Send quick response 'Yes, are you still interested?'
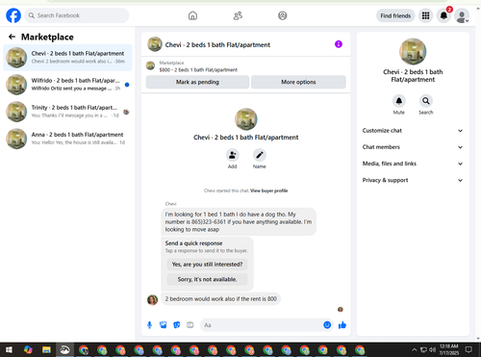Viewport: 481px width, 357px height. point(207,265)
